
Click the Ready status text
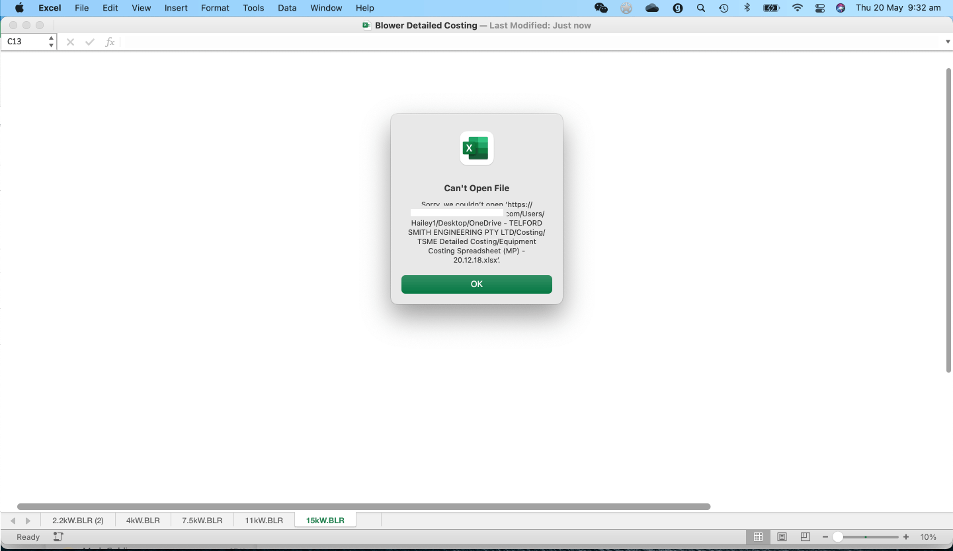(28, 537)
